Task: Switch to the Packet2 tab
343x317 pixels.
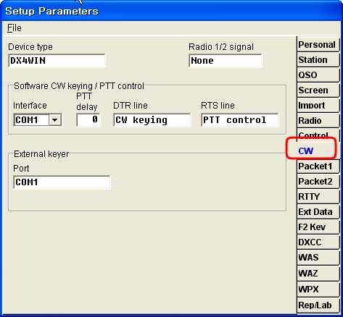Action: click(318, 181)
